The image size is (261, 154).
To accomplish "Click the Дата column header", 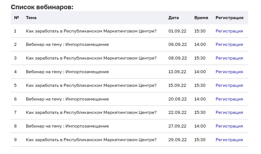I will coord(173,18).
